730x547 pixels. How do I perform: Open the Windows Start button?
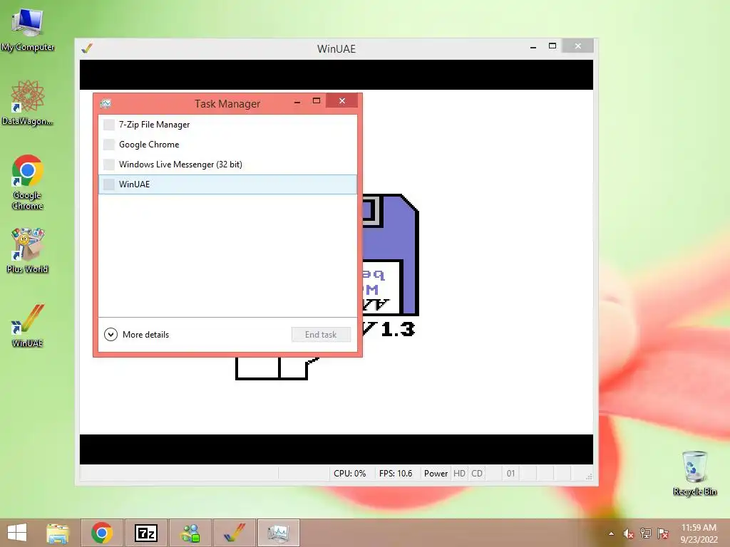[17, 533]
